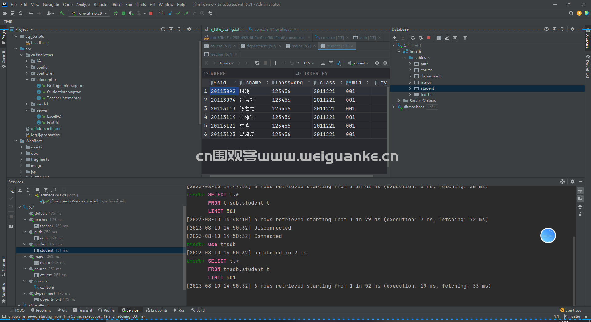Start debugging with the green bug icon
591x322 pixels.
click(x=123, y=13)
